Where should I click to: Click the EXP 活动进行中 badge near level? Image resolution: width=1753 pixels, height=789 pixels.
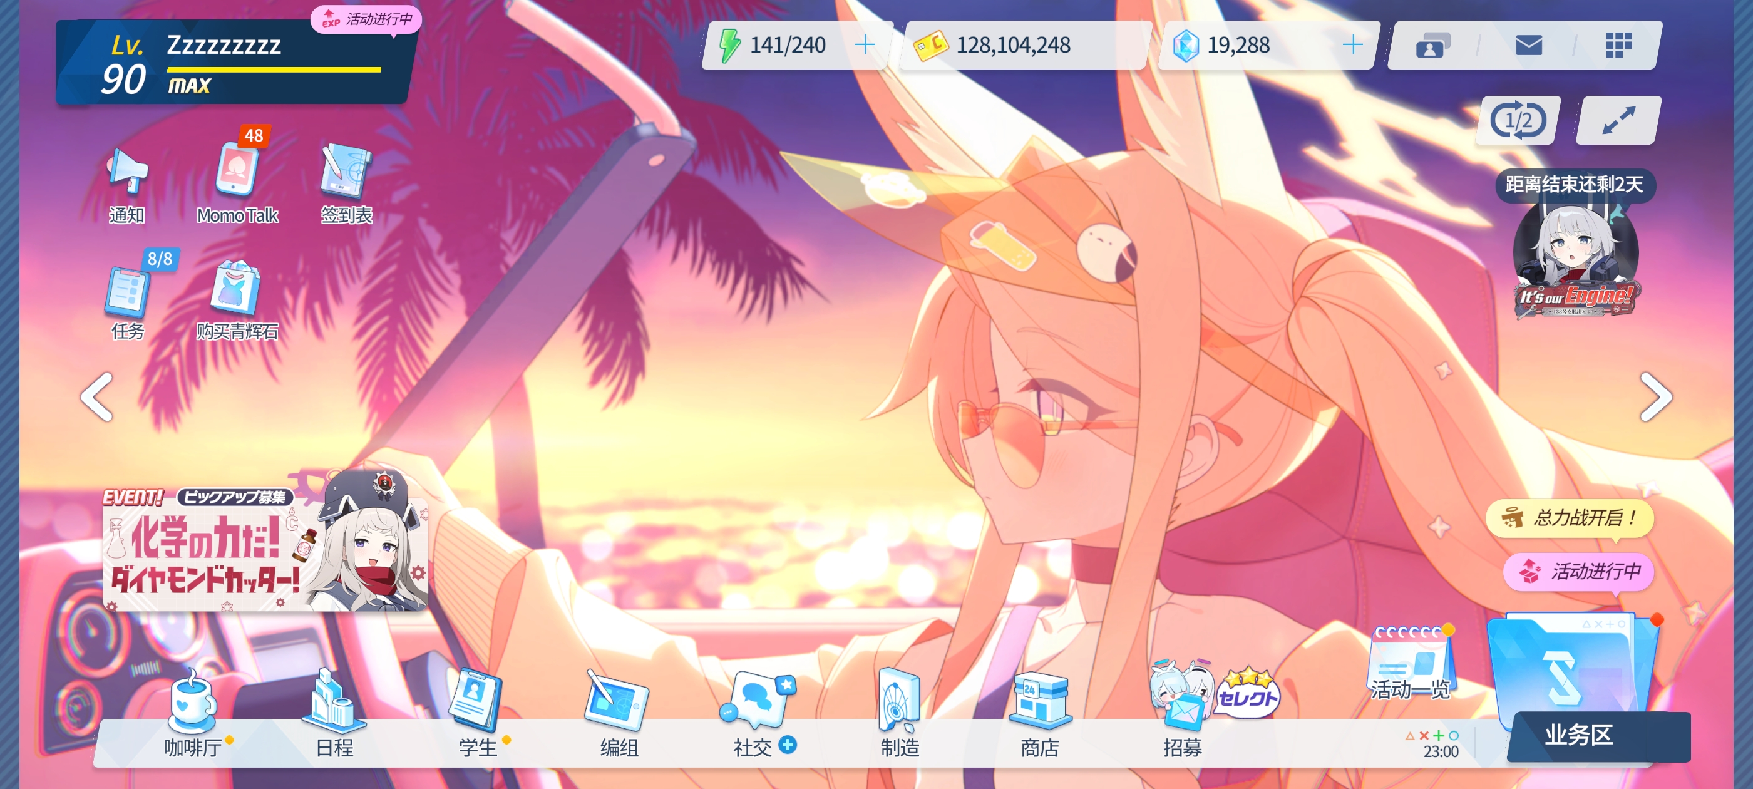(366, 19)
